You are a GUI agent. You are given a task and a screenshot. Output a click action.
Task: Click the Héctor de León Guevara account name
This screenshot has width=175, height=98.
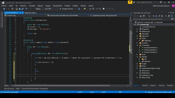pos(161,6)
